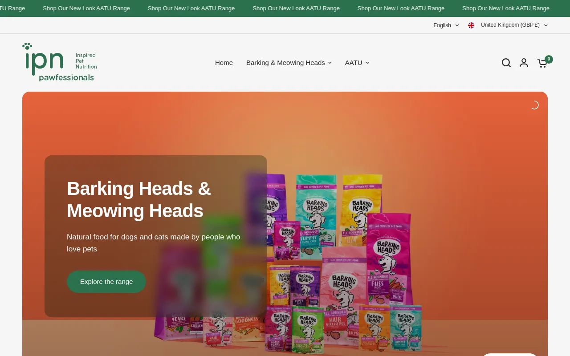Open the Barking & Meowing Heads menu

(285, 63)
